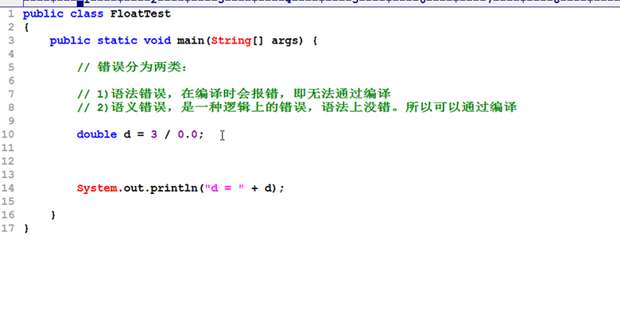Screen dimensions: 620x317
Task: Click the closing brace on line 17
Action: click(x=26, y=229)
